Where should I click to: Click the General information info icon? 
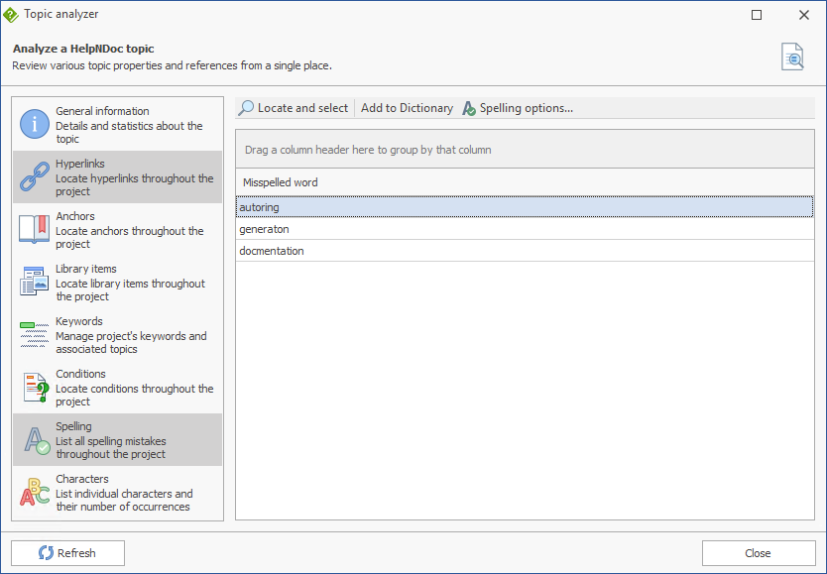click(35, 124)
